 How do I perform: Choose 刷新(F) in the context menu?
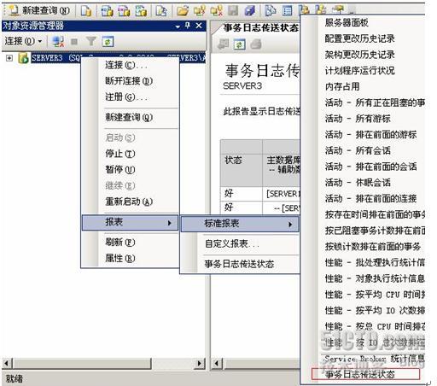131,243
